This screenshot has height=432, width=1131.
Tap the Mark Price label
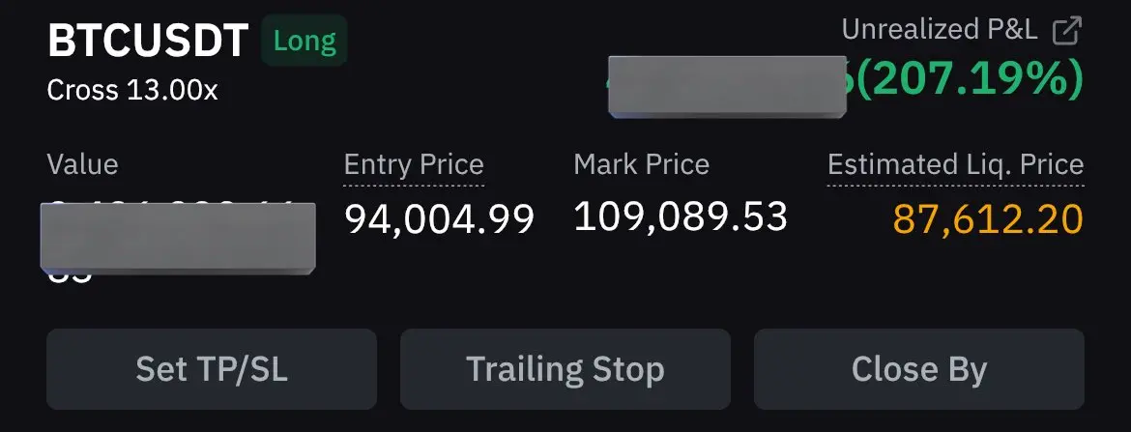[x=641, y=164]
